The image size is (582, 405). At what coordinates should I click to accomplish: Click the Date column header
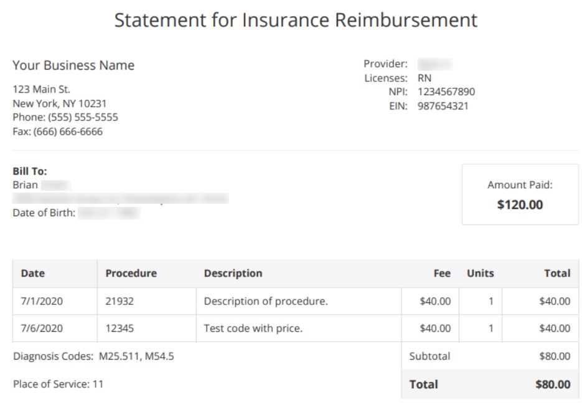tap(33, 273)
